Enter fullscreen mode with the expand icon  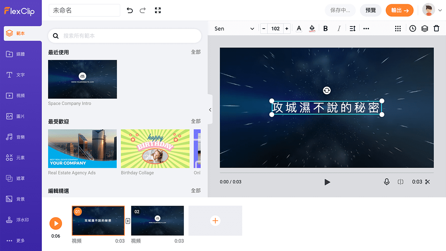click(157, 10)
